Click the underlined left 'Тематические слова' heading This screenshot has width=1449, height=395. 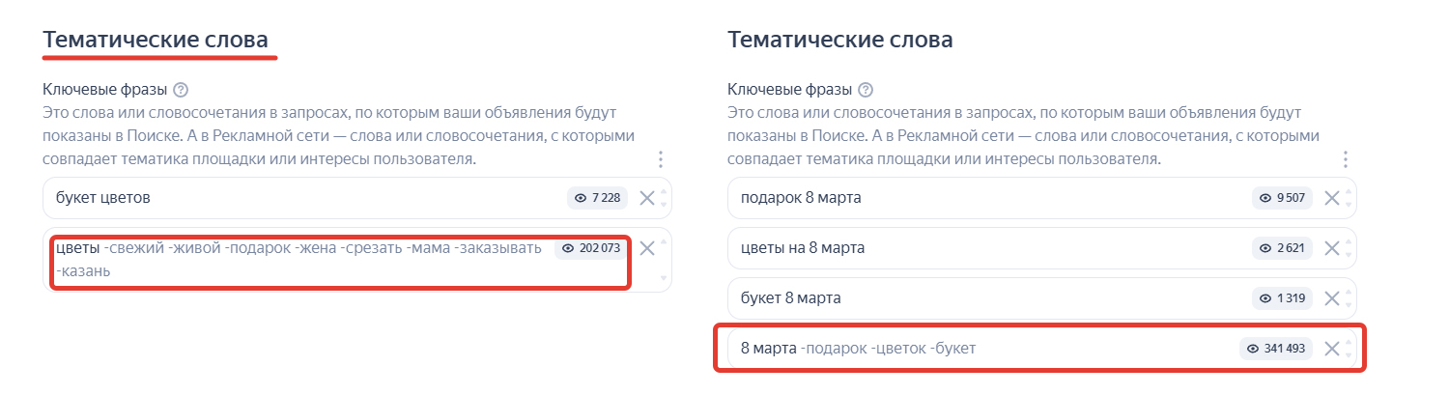155,40
